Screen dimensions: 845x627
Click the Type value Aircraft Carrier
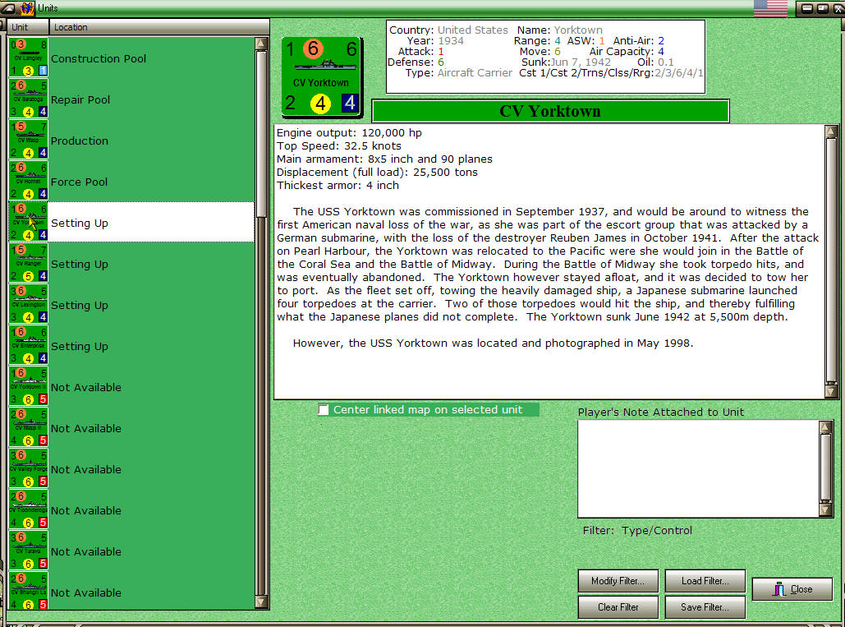click(475, 73)
